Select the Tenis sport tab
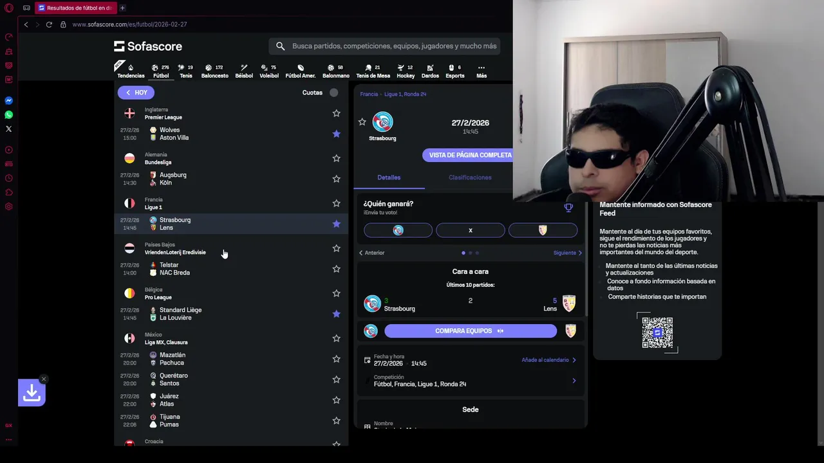 186,71
